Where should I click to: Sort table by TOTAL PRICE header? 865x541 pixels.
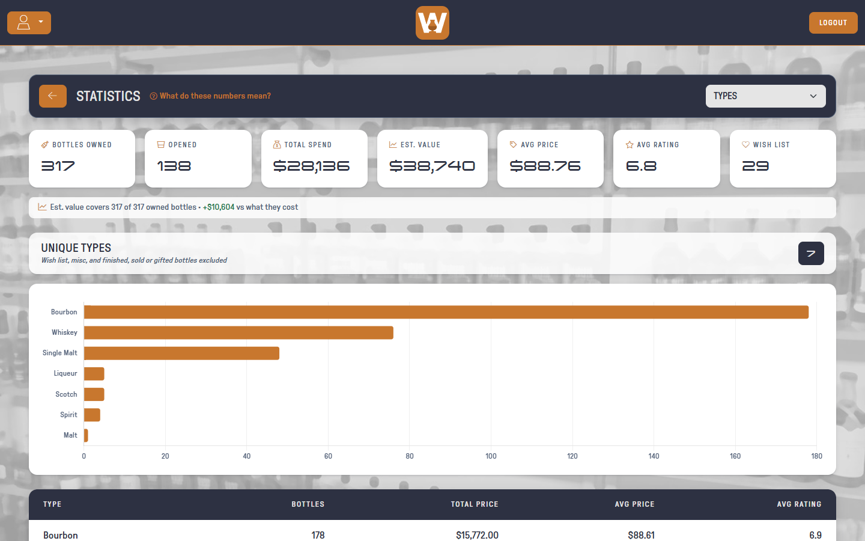tap(475, 504)
